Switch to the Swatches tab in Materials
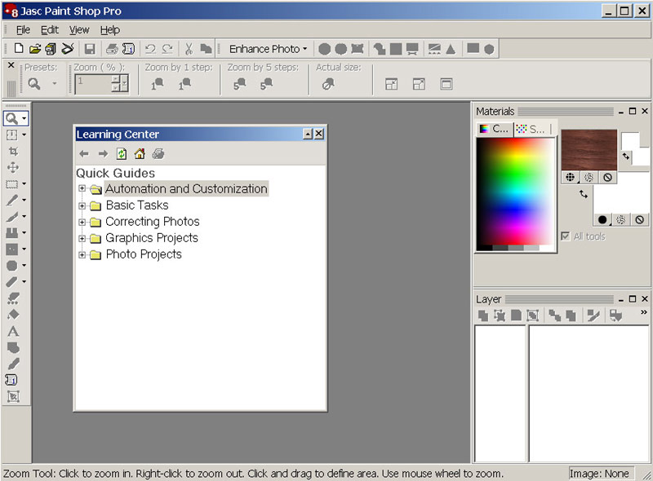653x481 pixels. click(532, 127)
